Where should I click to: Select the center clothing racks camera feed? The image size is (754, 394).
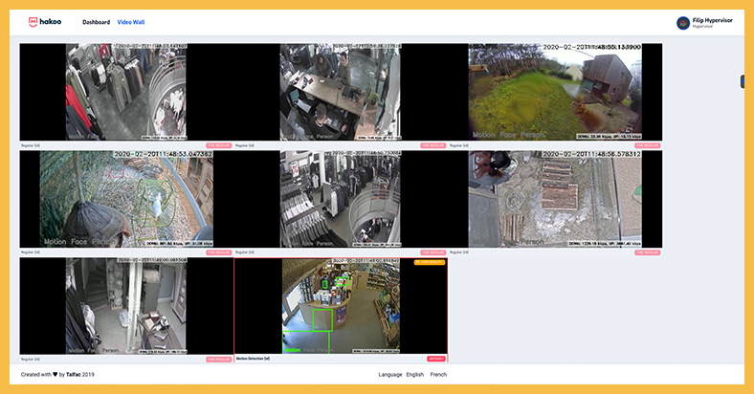340,199
